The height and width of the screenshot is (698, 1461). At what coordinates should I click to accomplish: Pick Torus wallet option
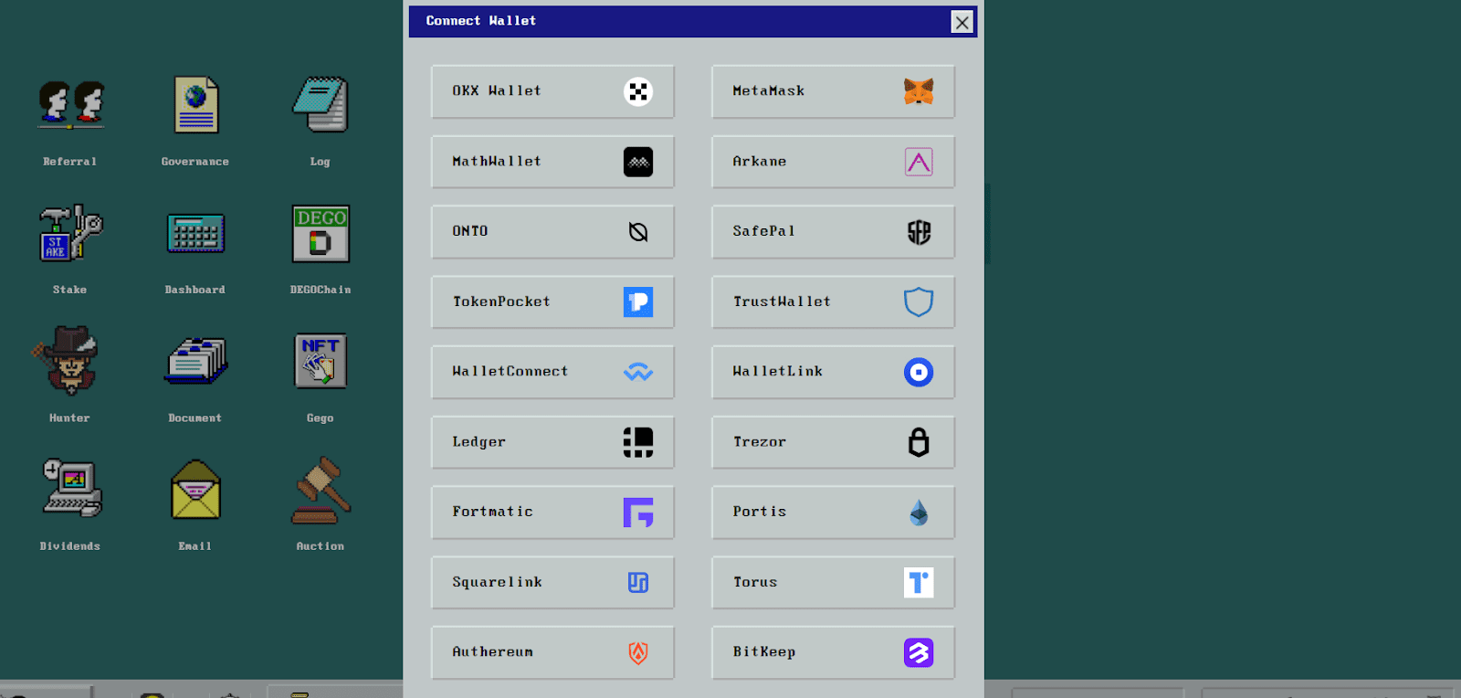click(833, 583)
